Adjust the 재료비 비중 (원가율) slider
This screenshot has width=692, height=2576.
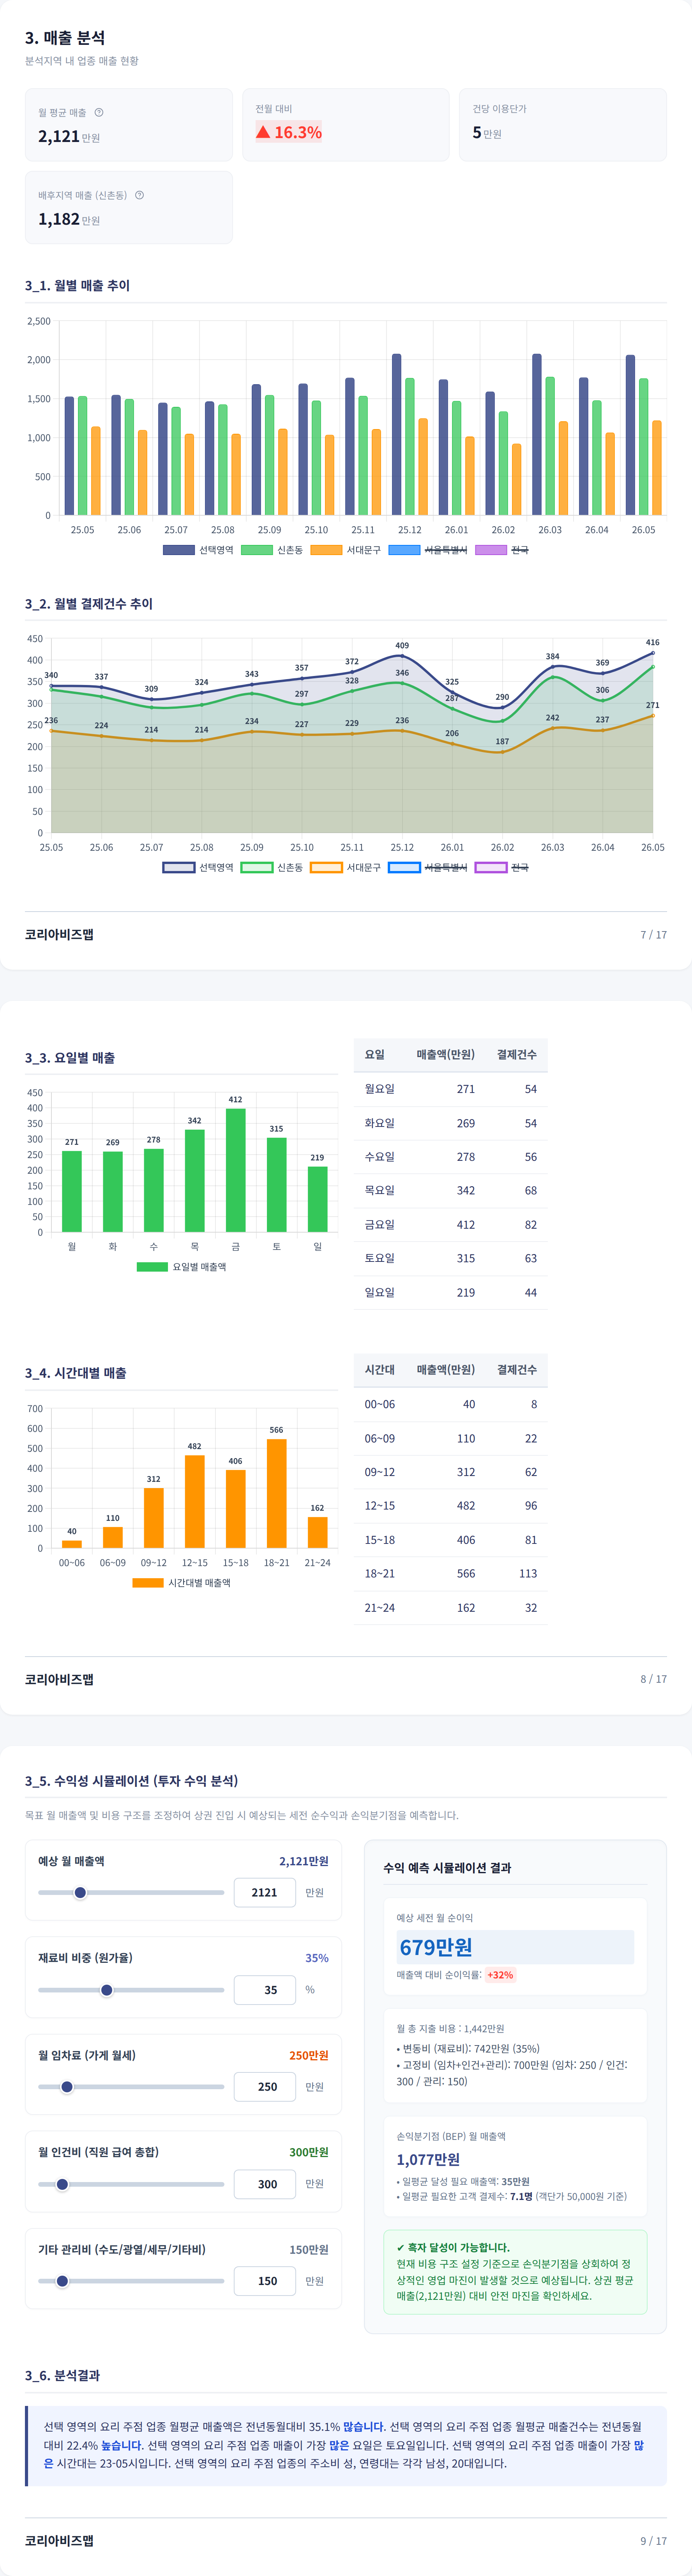[131, 1990]
